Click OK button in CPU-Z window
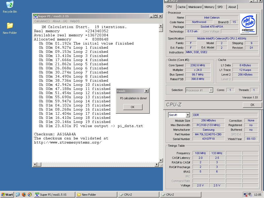Viewport: 264px width, 198px height. pyautogui.click(x=252, y=105)
